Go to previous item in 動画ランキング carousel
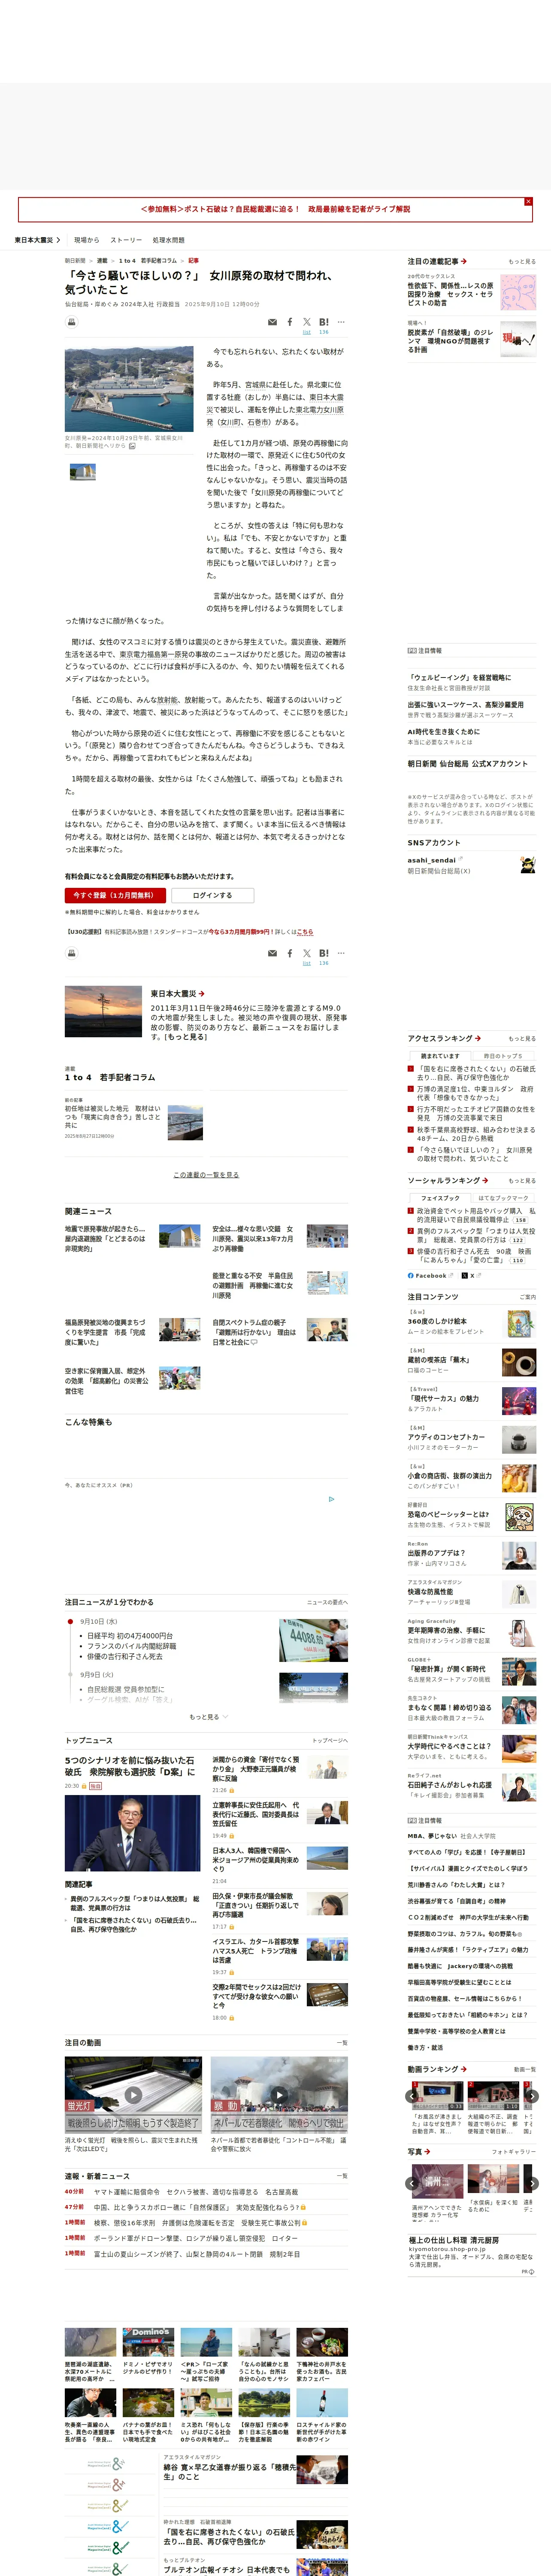Screen dimensions: 551x2576 412,2096
